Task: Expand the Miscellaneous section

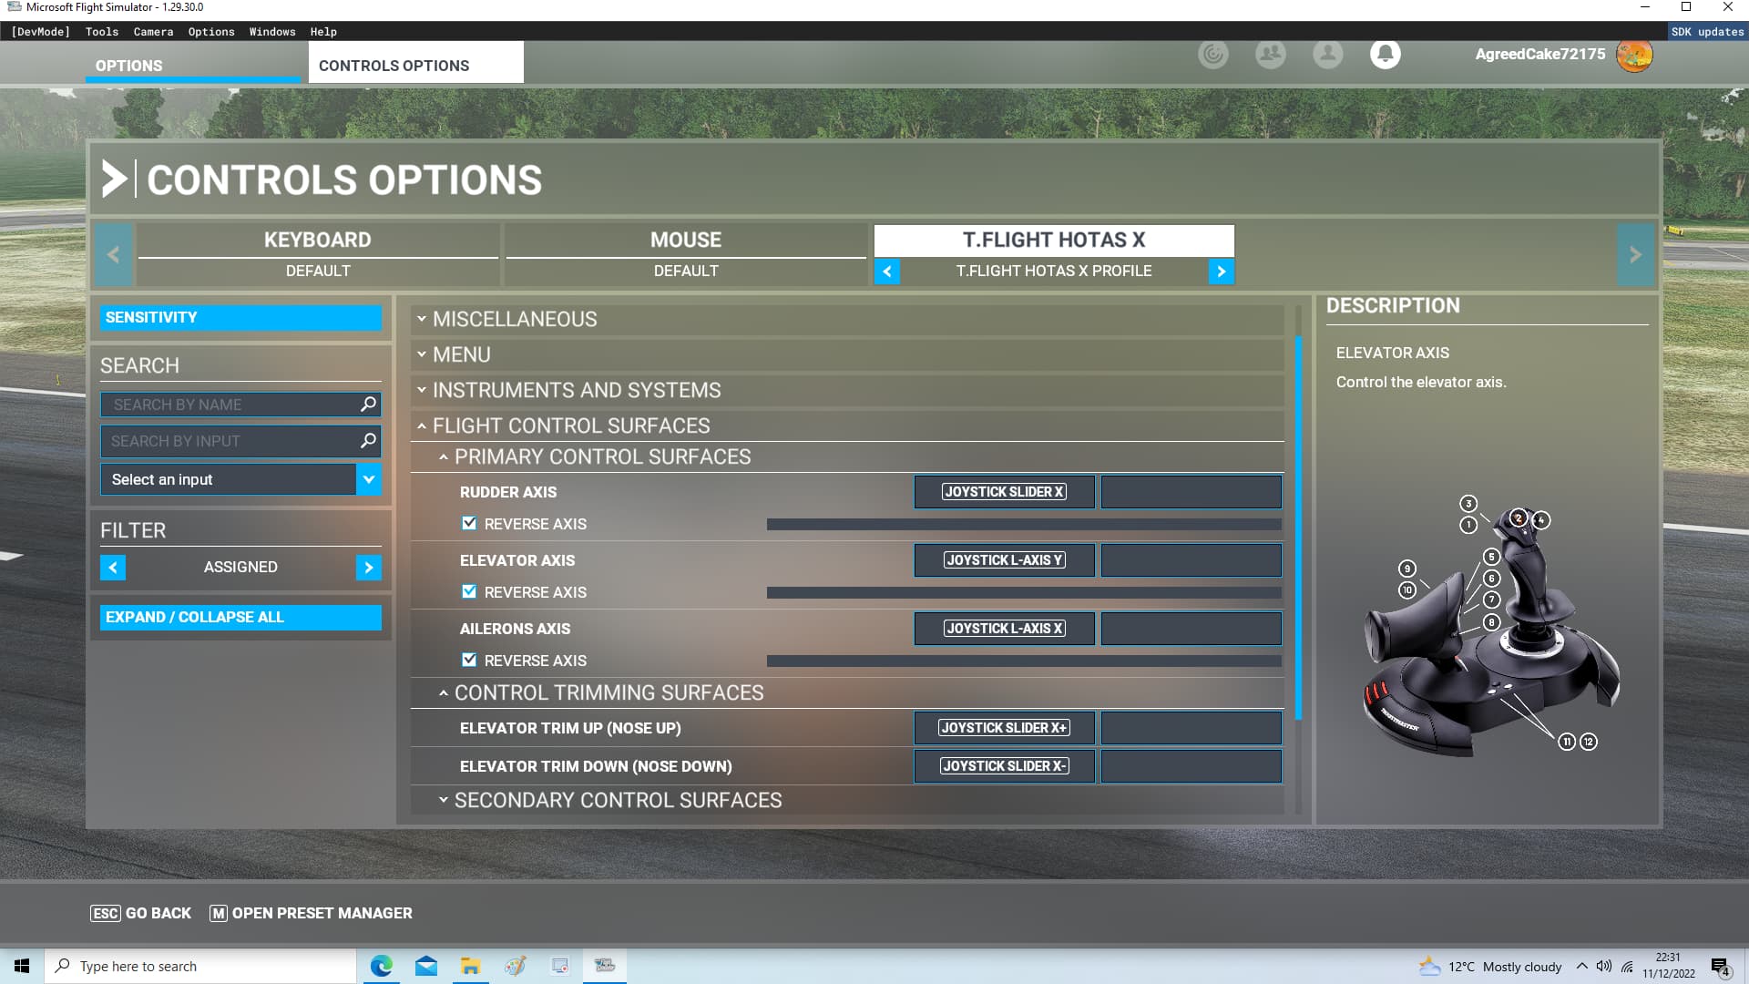Action: pos(515,319)
